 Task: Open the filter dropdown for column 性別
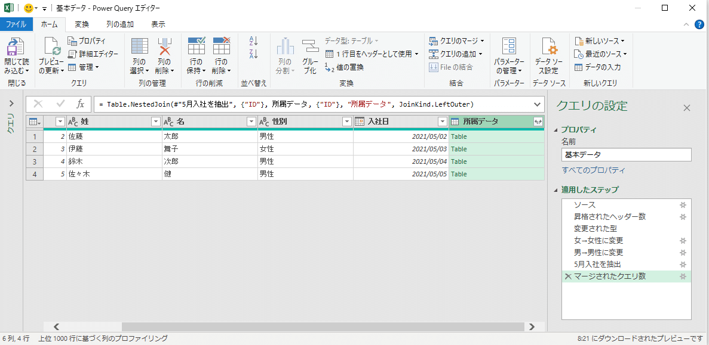[x=346, y=122]
